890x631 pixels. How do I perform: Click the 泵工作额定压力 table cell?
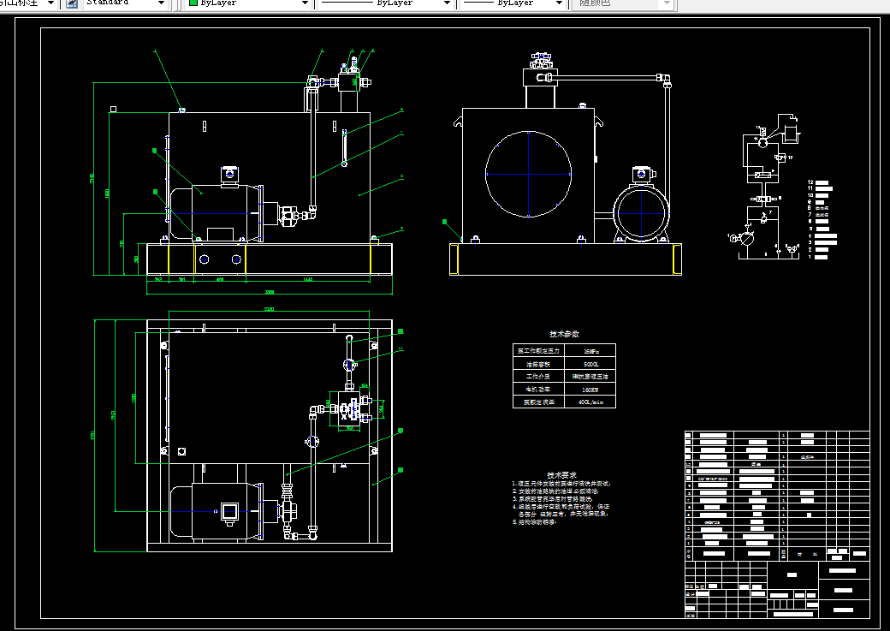pyautogui.click(x=538, y=350)
